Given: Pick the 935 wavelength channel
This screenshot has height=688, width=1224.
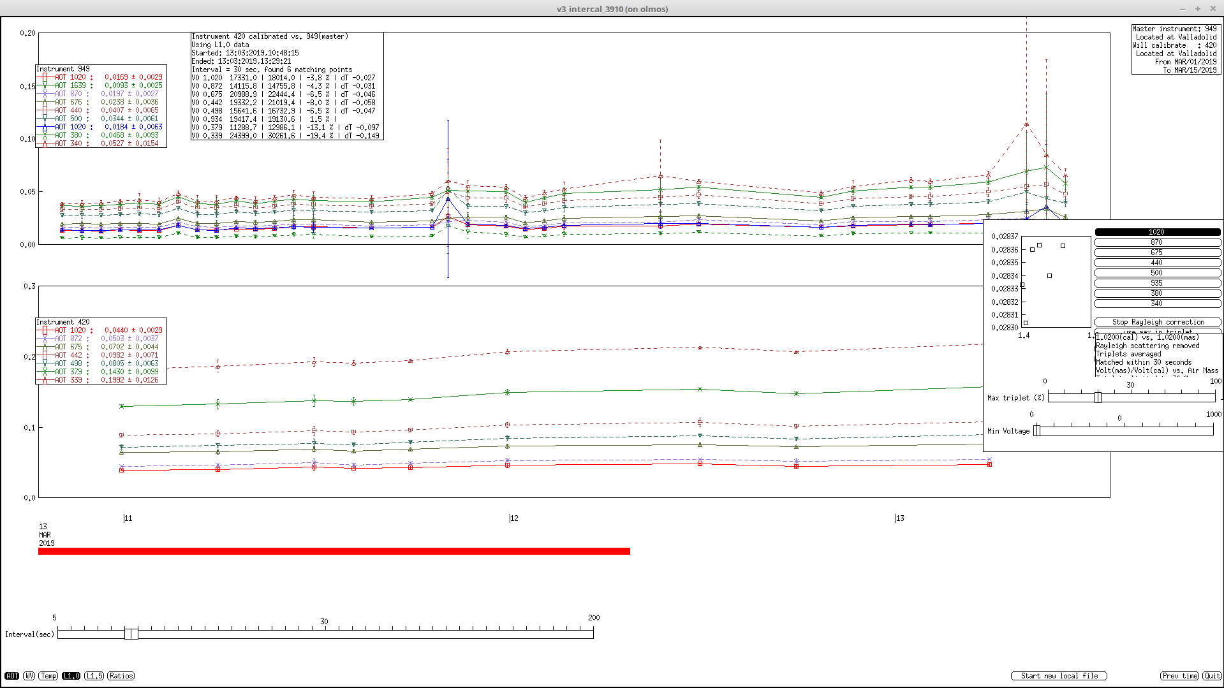Looking at the screenshot, I should coord(1158,283).
